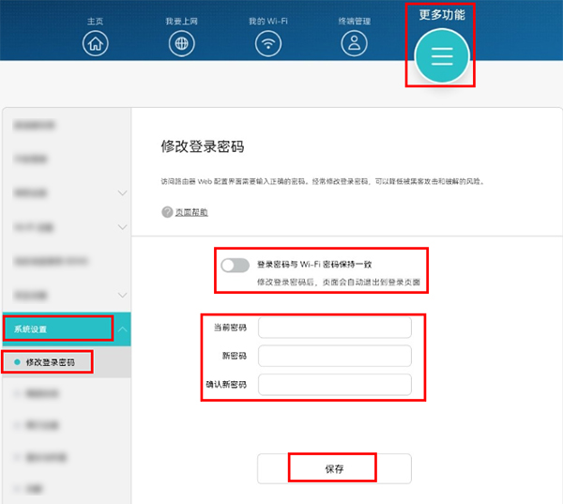Screen dimensions: 563x504
Task: Expand the third blurred sidebar item chevron
Action: coord(122,193)
